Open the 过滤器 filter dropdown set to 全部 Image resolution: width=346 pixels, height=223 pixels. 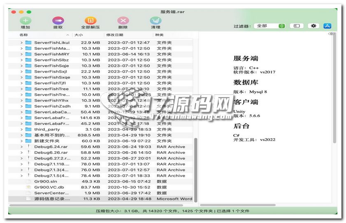pos(269,26)
